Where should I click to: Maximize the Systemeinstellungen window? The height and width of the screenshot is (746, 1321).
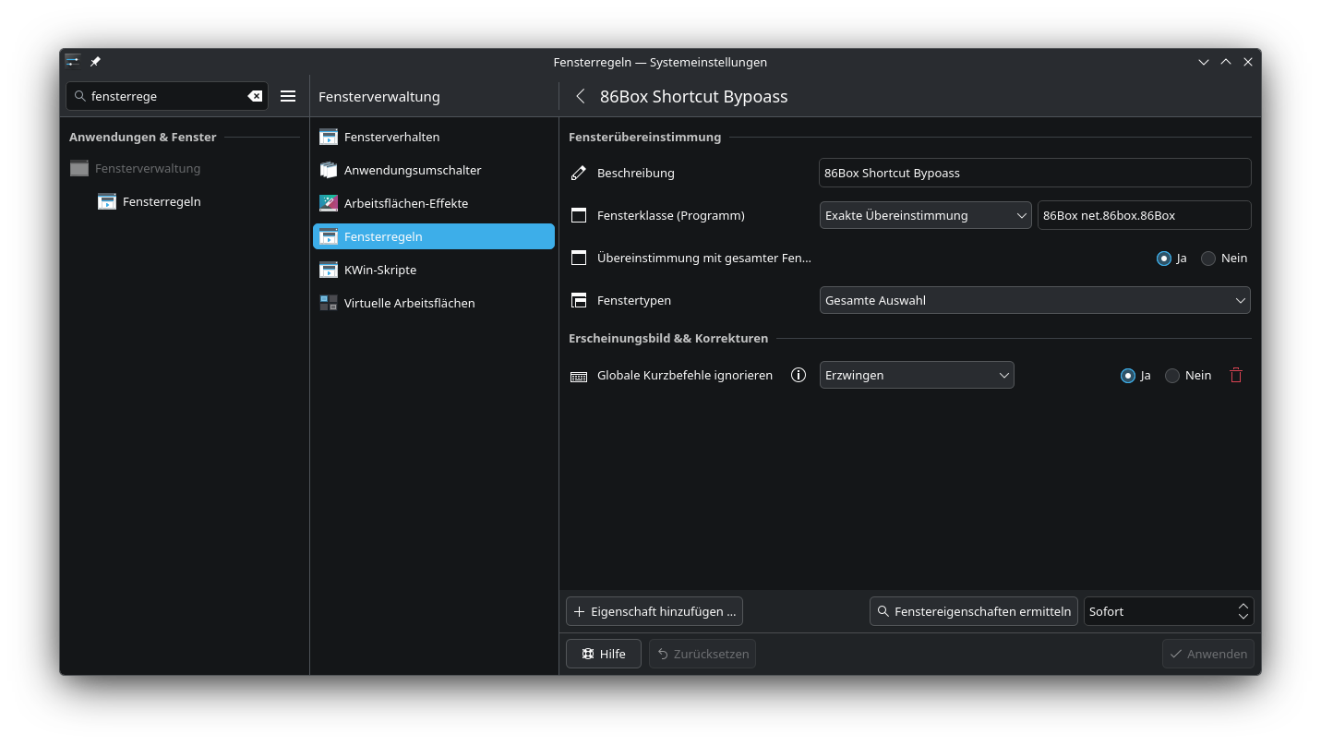coord(1226,62)
